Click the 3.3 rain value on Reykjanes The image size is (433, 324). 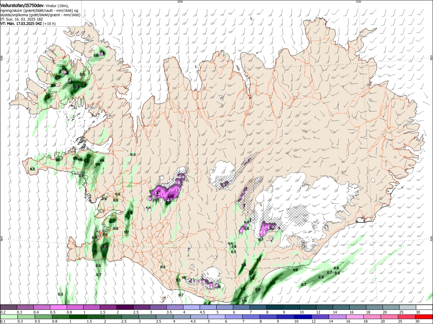105,247
